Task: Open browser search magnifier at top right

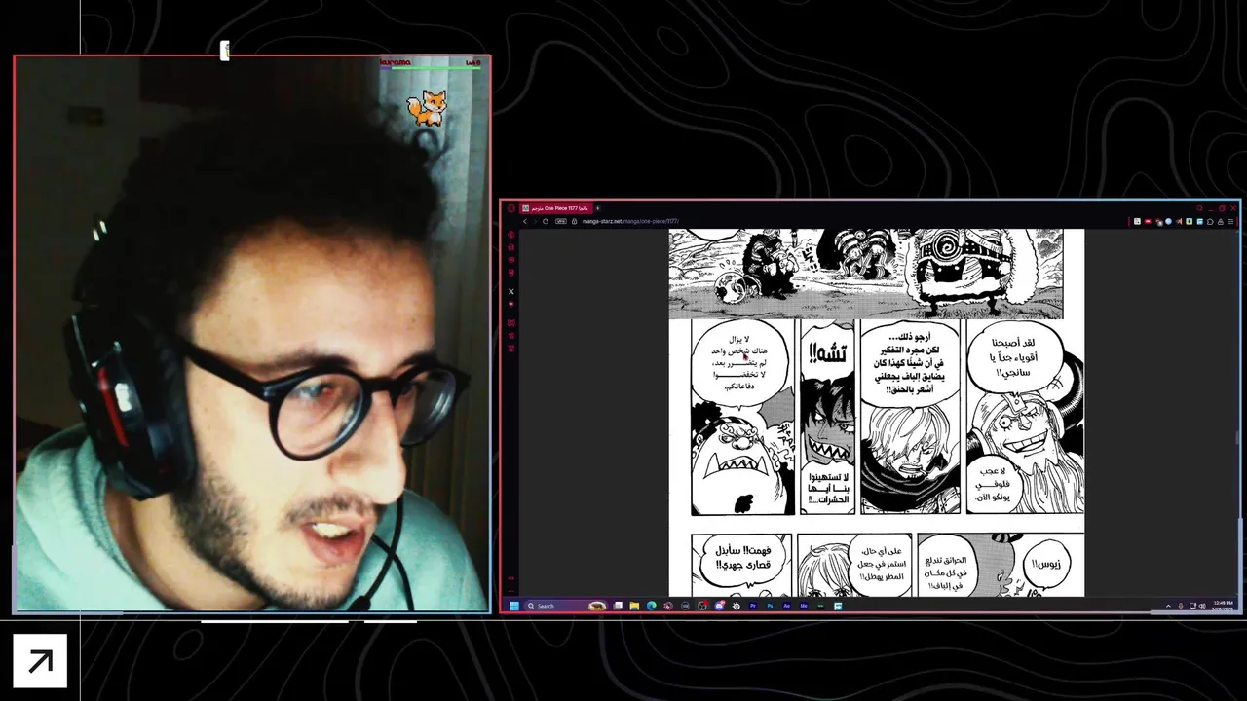Action: [1200, 208]
